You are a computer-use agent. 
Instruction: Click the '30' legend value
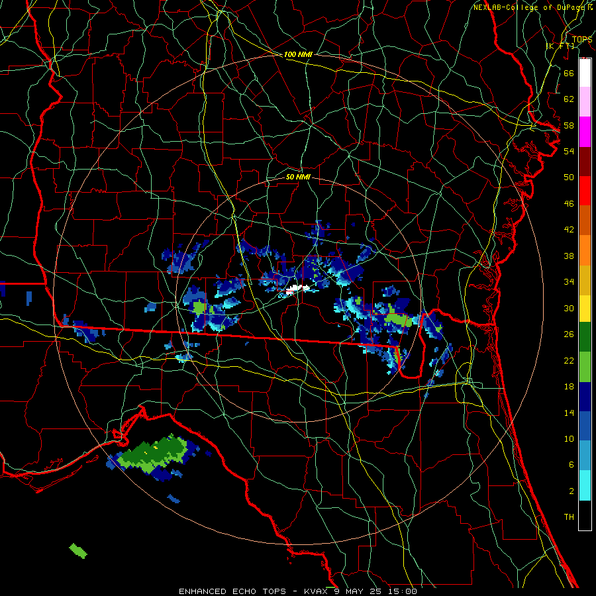[569, 308]
